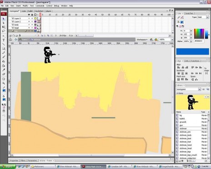Screen dimensions: 211x169
Task: Select the Pen tool
Action: [4, 36]
